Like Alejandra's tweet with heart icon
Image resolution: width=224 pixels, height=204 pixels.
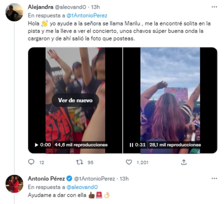pos(129,162)
